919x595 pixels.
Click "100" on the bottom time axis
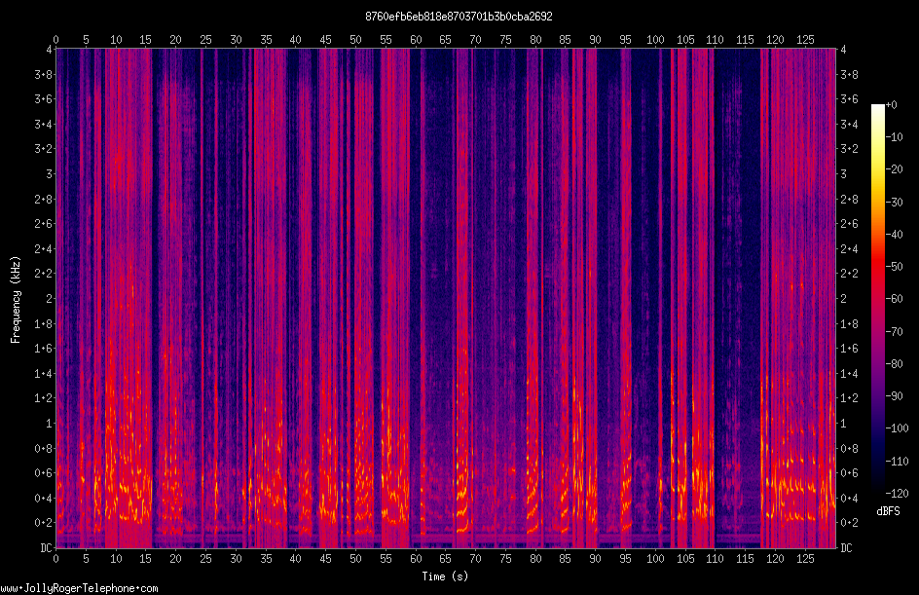point(655,559)
